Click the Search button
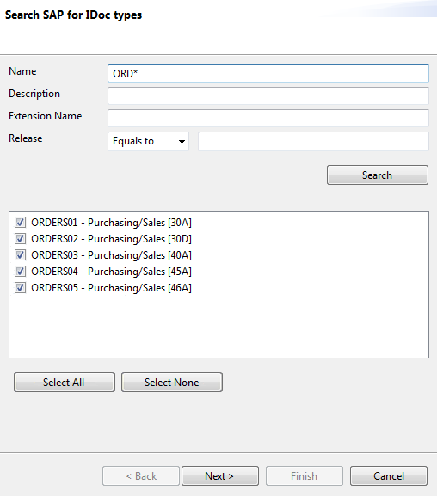The height and width of the screenshot is (496, 437). (378, 175)
